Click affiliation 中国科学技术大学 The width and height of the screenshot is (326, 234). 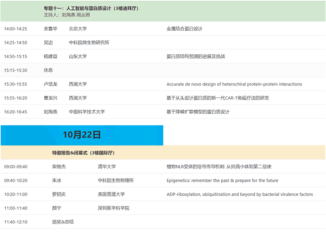tap(86, 112)
